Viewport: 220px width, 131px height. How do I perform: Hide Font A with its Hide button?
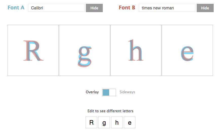coord(94,8)
